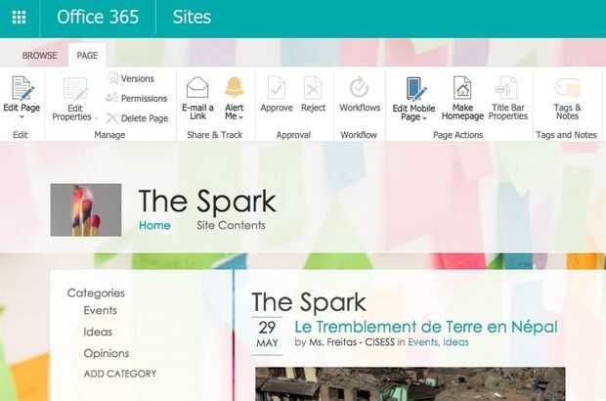Viewport: 606px width, 401px height.
Task: Expand the Alert Me dropdown arrow
Action: click(241, 117)
